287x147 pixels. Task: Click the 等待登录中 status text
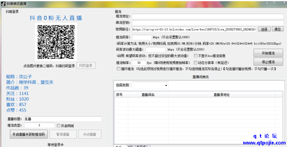click(x=55, y=145)
